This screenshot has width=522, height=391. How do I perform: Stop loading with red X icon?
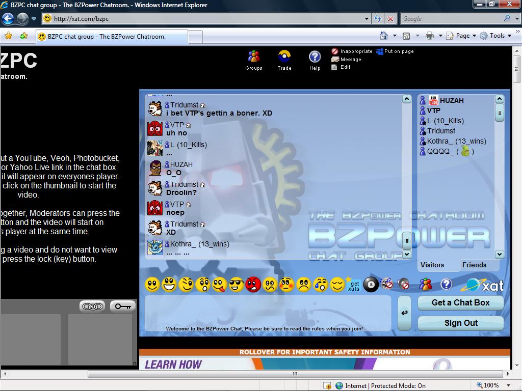pyautogui.click(x=390, y=19)
